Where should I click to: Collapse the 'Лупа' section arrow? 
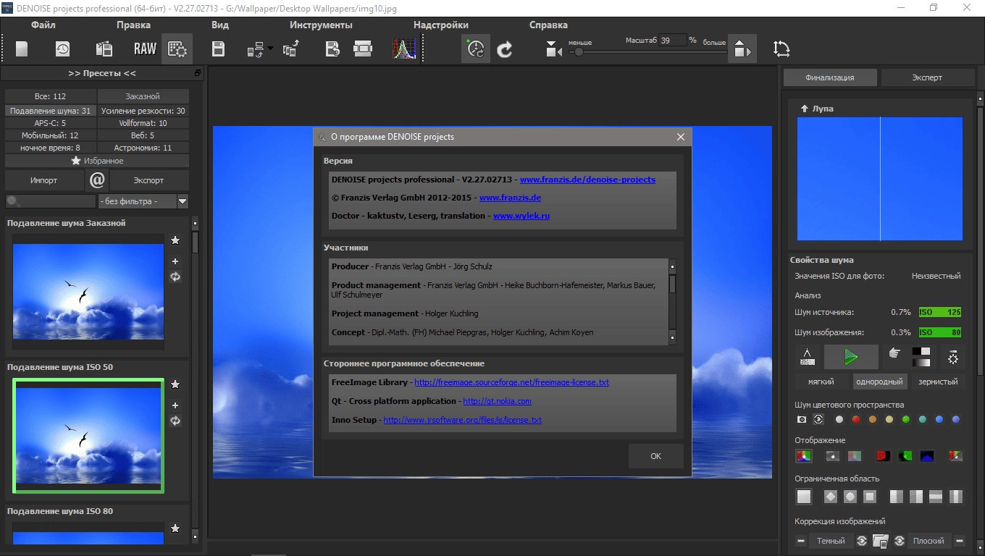[x=804, y=109]
